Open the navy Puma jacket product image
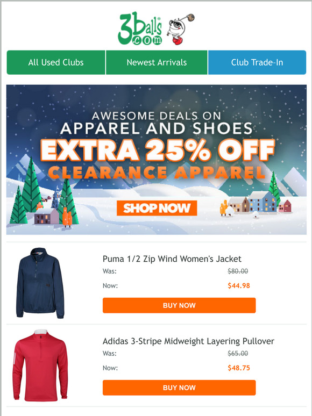The image size is (312, 416). [x=40, y=283]
